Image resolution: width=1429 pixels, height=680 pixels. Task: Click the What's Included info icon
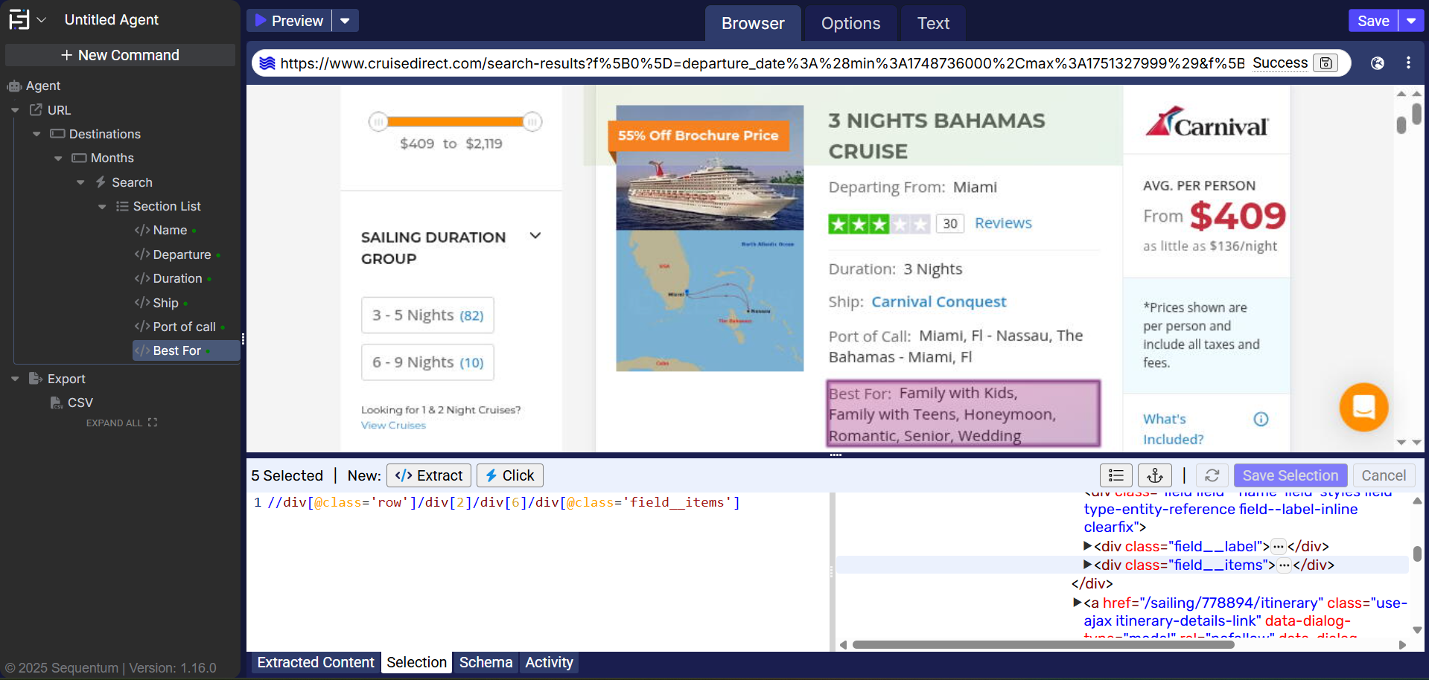(1260, 419)
